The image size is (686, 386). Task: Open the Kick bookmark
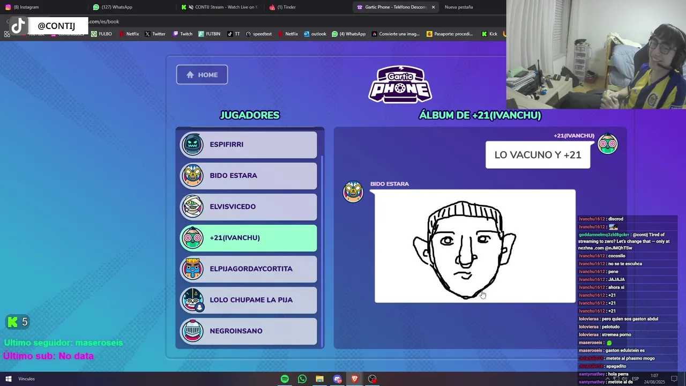point(489,34)
